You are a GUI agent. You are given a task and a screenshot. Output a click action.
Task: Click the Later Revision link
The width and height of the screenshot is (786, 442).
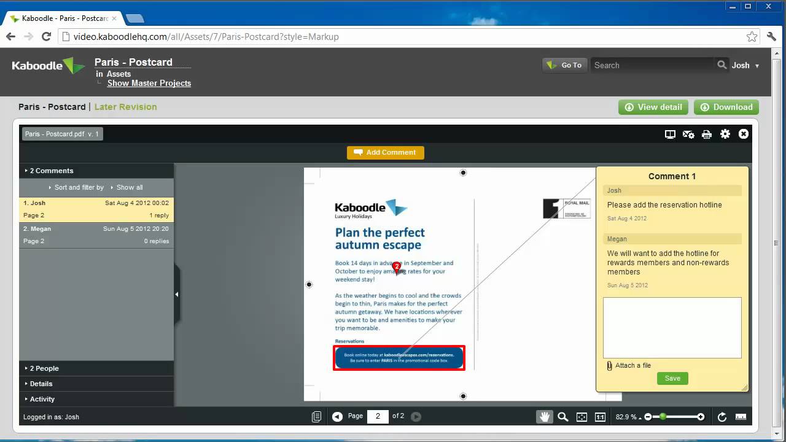[125, 107]
